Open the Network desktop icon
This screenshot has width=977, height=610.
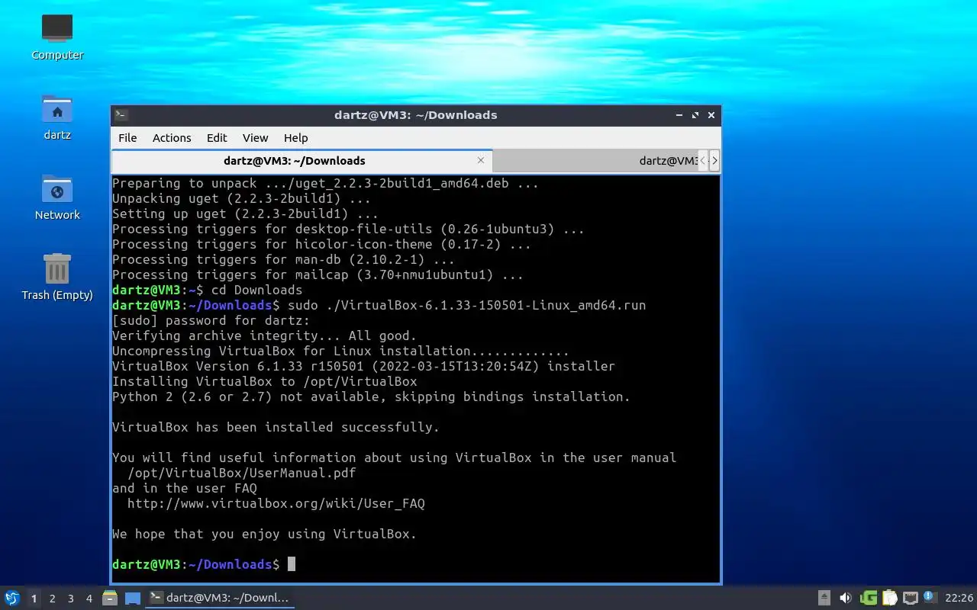click(x=57, y=197)
